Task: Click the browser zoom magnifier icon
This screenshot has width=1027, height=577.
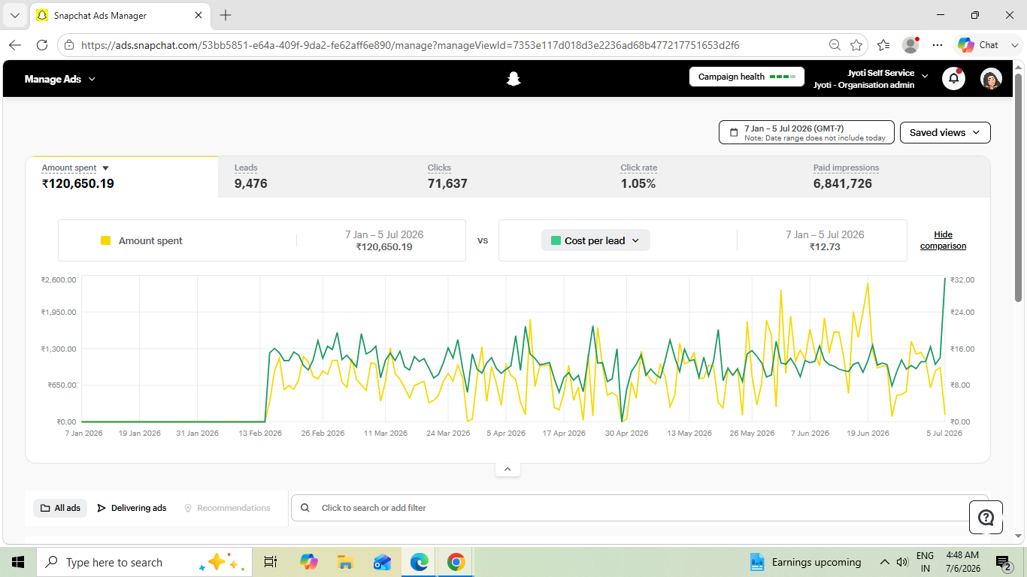Action: (835, 45)
